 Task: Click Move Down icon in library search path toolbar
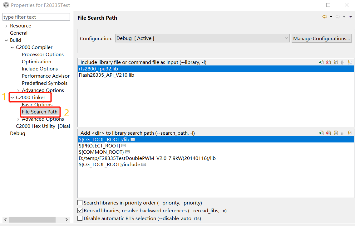tap(350, 133)
